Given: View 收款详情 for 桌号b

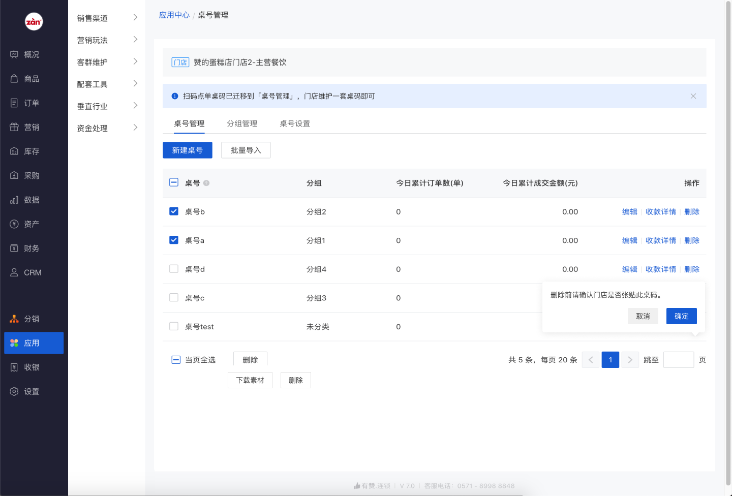Looking at the screenshot, I should pos(661,212).
